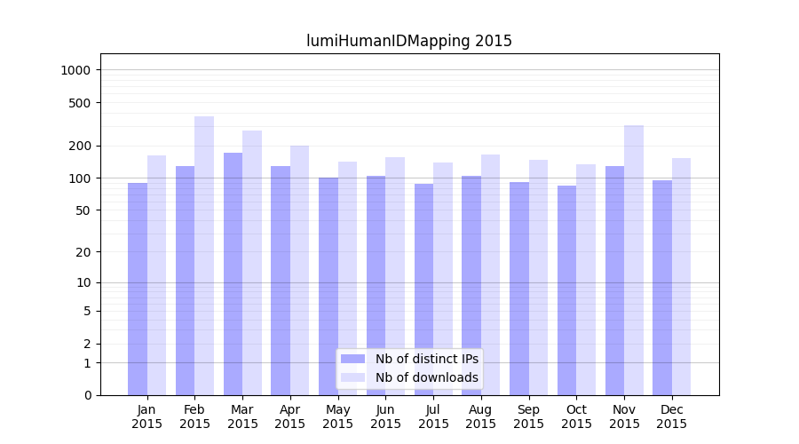Select the Apr 2015 downloads bar

coord(299,270)
